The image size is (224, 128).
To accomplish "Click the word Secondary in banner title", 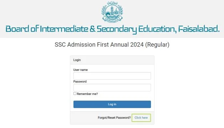I will click(117, 29).
